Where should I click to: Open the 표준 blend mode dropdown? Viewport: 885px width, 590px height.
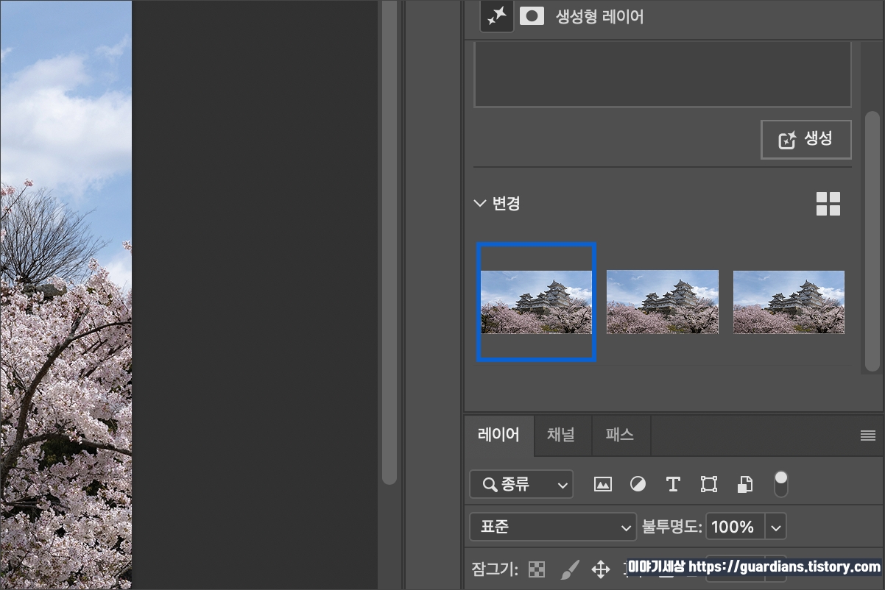(x=553, y=527)
